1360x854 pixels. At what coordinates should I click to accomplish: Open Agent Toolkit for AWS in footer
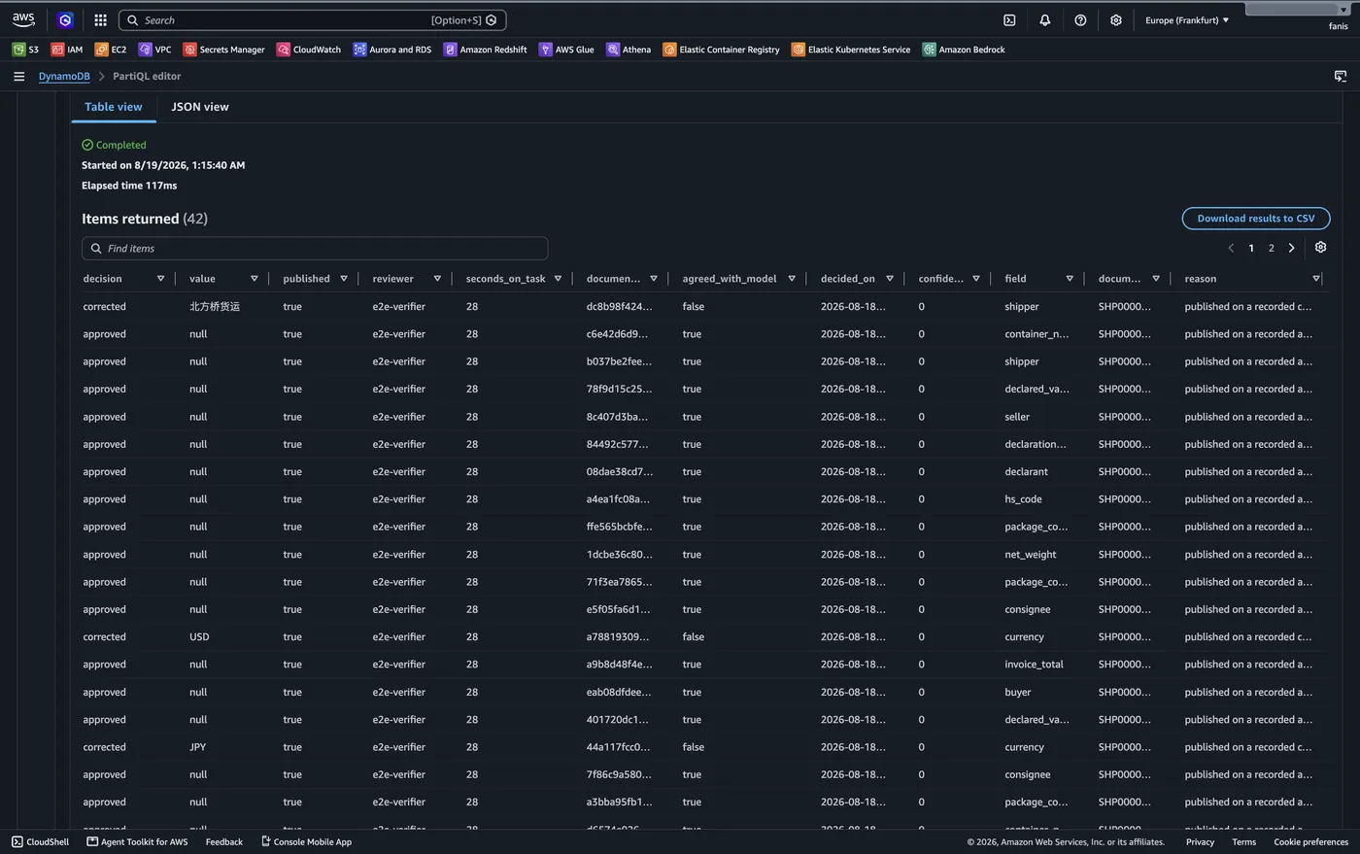pos(137,842)
